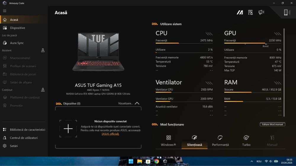
Task: Select Performanță operating mode
Action: pyautogui.click(x=220, y=141)
